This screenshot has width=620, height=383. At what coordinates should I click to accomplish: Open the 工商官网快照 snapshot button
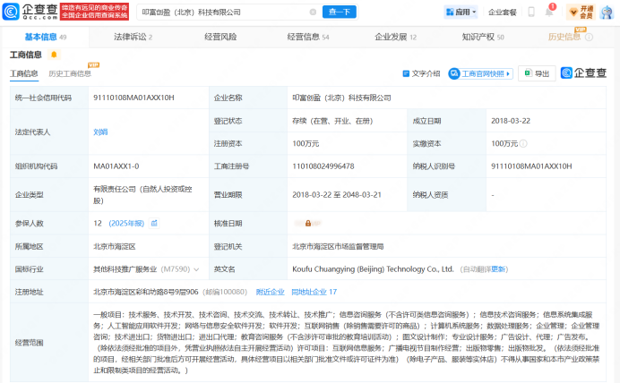480,73
